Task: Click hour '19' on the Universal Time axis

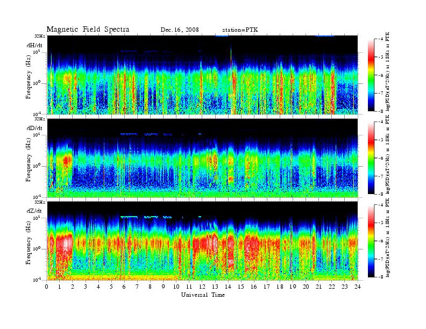Action: click(293, 287)
